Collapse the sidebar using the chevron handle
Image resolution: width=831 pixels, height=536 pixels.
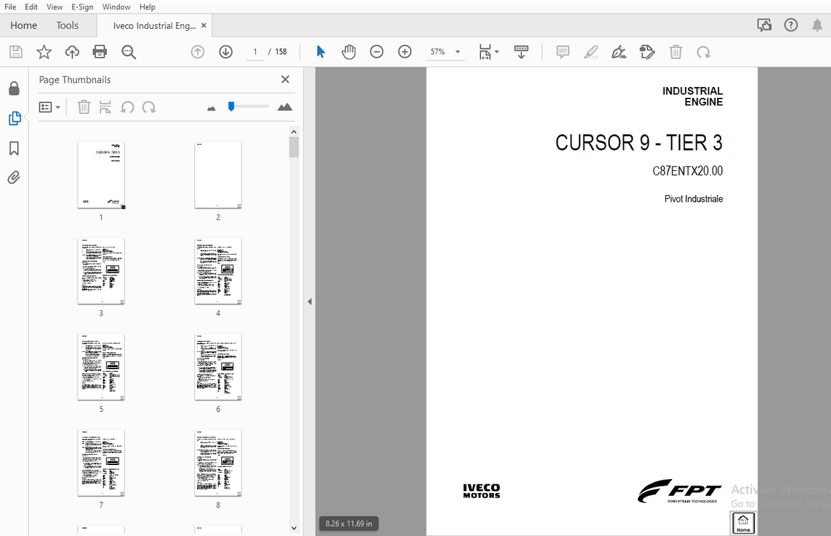click(x=309, y=301)
